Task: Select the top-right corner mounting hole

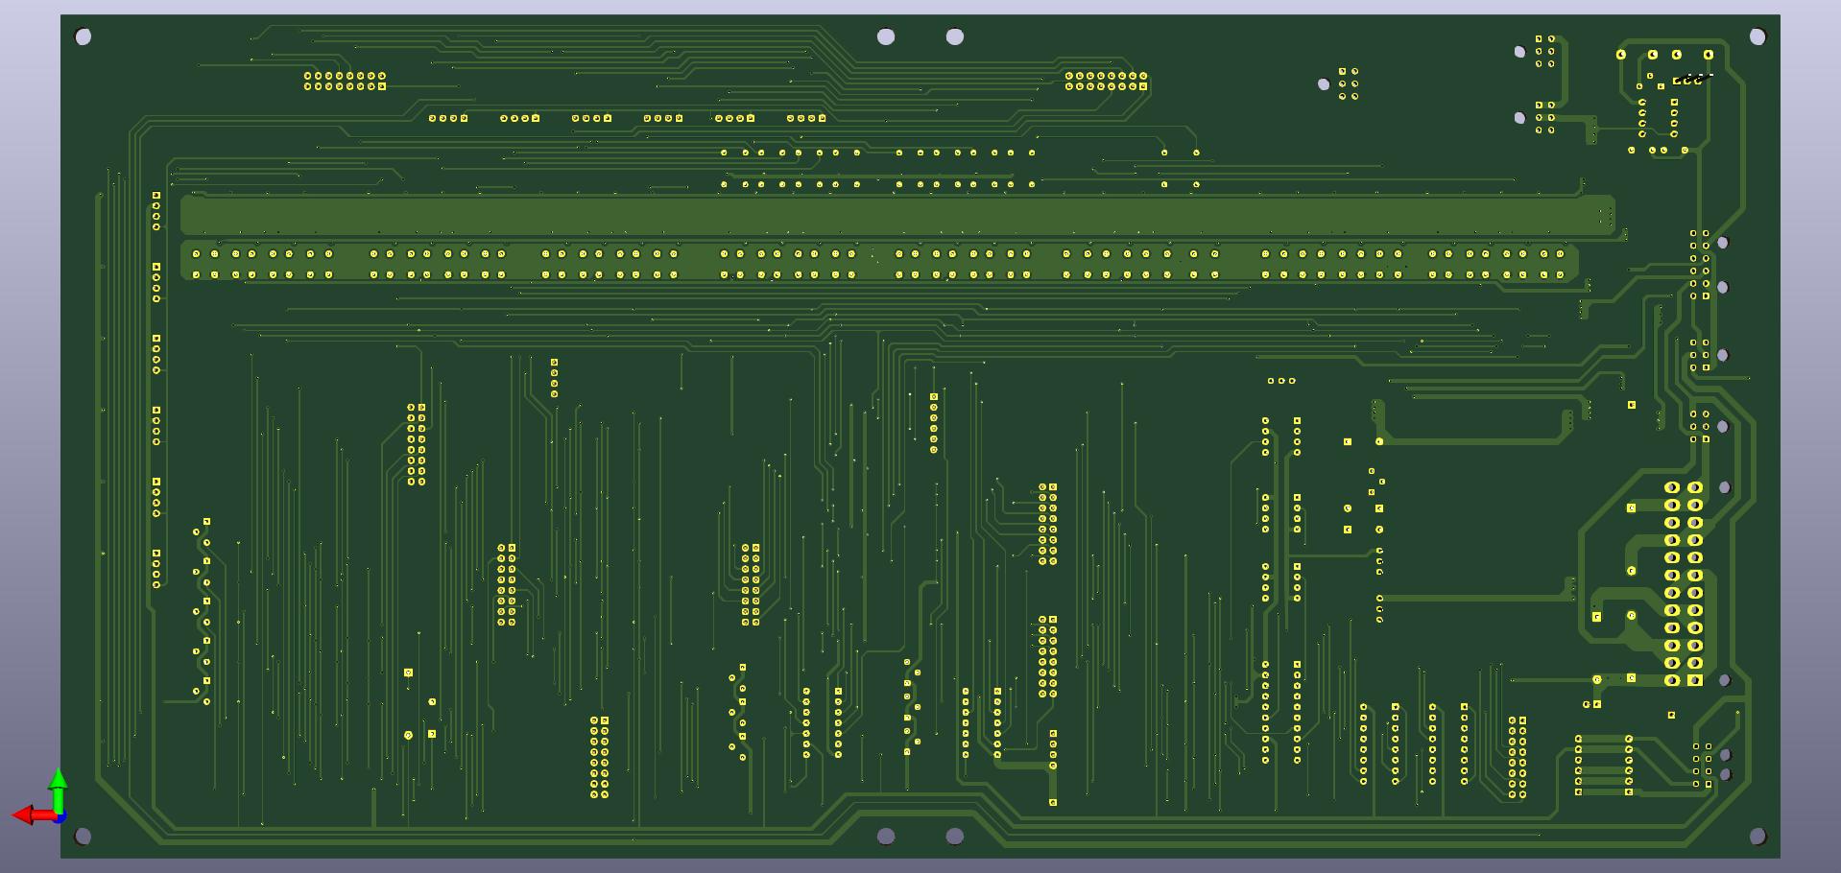Action: [x=1757, y=36]
